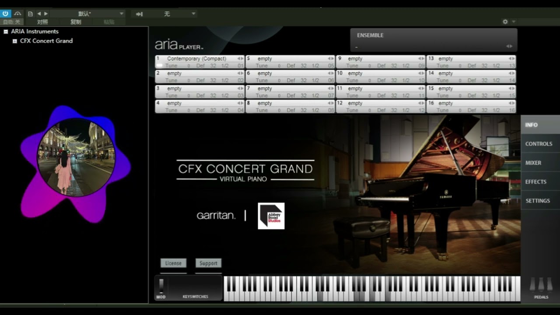The width and height of the screenshot is (560, 315).
Task: Click the Abbey Road Studios logo
Action: pos(271,216)
